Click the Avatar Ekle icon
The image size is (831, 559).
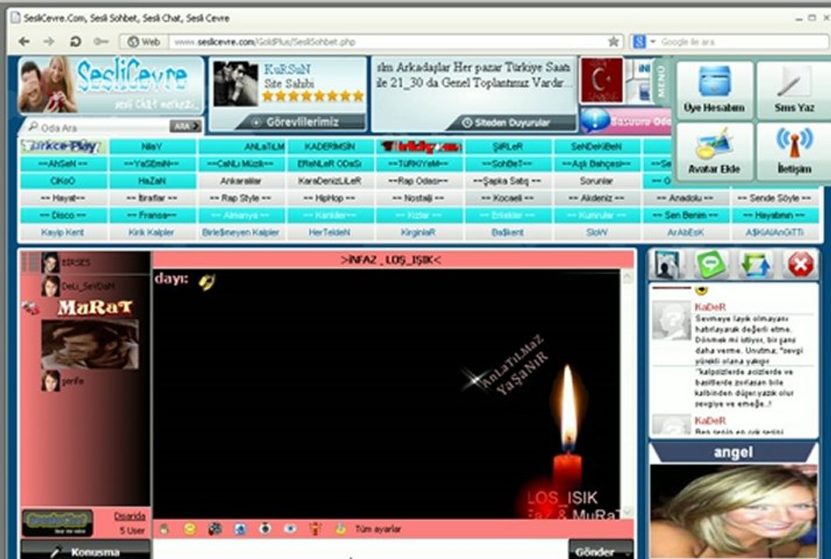[x=714, y=151]
